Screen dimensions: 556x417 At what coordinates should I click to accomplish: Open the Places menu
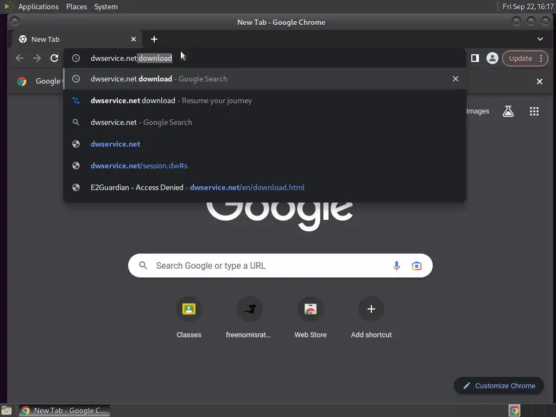click(76, 7)
